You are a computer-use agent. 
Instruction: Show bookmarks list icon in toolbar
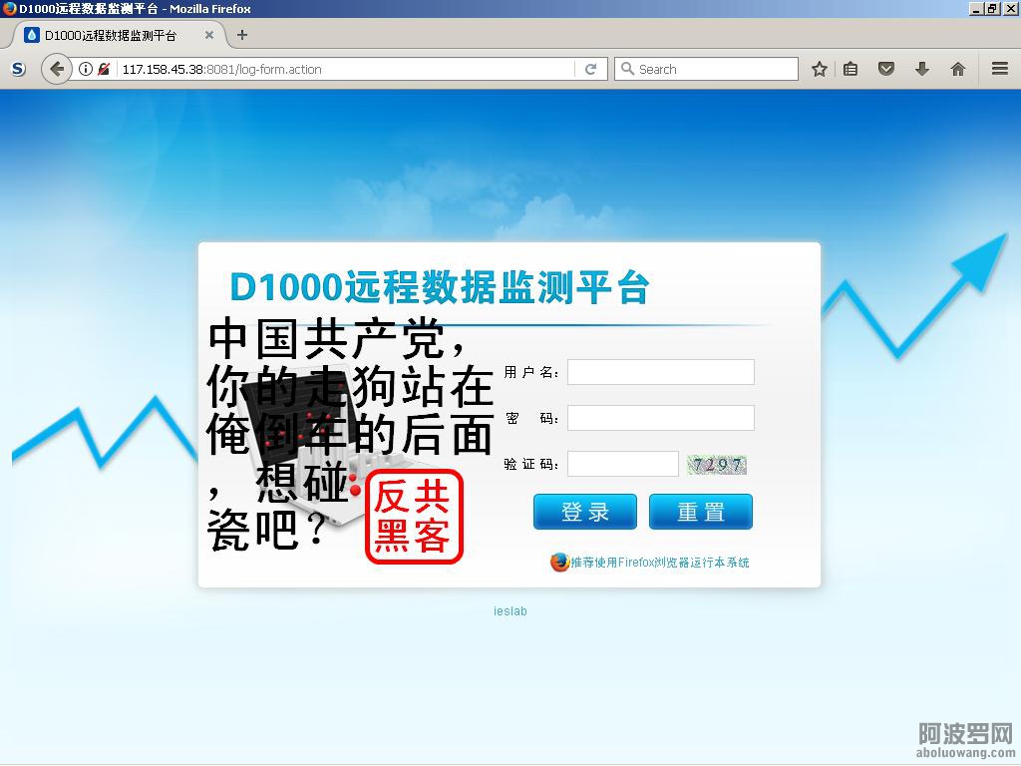pos(851,69)
